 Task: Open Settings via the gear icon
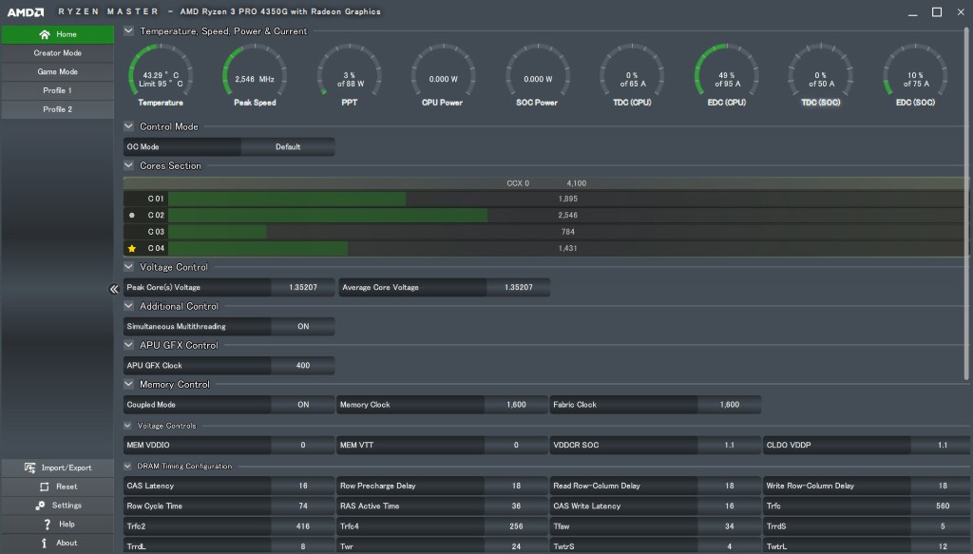(x=40, y=506)
